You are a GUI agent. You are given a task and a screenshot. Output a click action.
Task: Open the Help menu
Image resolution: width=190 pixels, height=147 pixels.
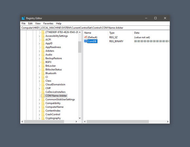[59, 24]
